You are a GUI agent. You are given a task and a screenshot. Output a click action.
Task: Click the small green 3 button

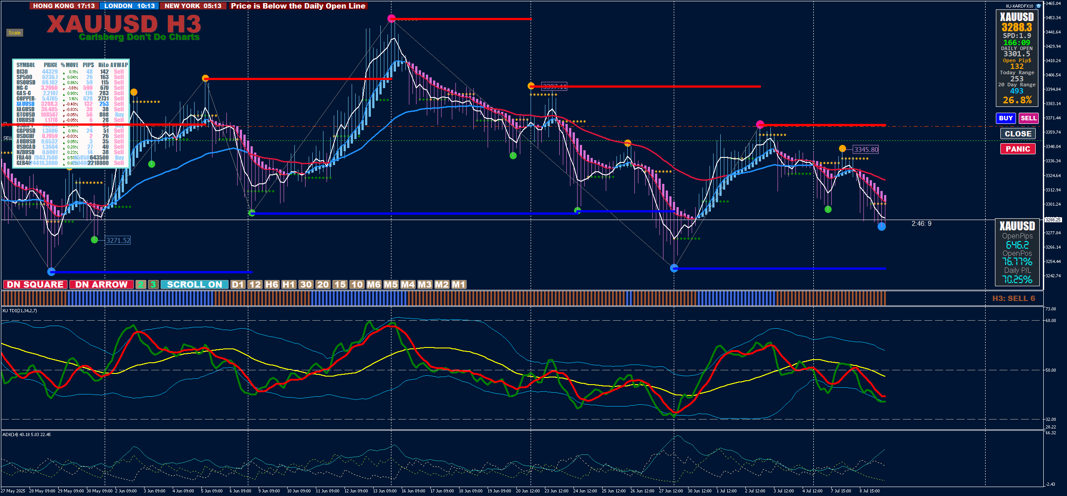click(x=153, y=284)
